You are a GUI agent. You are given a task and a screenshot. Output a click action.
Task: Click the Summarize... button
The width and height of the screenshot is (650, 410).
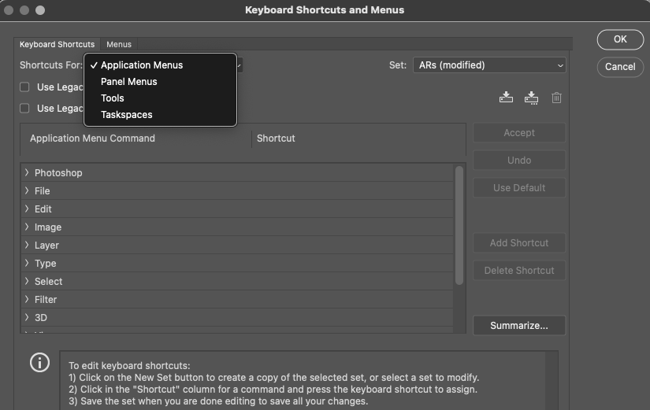point(518,325)
